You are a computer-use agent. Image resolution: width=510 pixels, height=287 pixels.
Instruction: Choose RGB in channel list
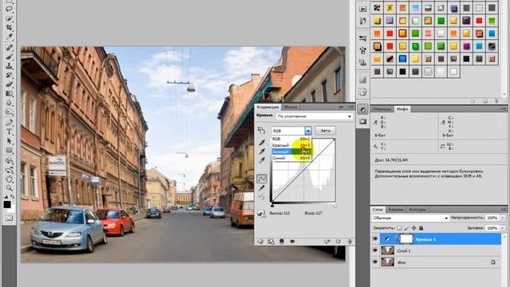coord(292,139)
